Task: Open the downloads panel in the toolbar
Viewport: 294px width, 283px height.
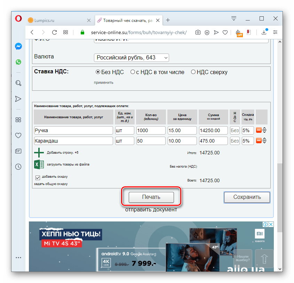Action: (264, 32)
